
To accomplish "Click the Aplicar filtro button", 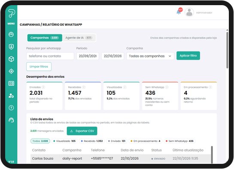I will [188, 56].
